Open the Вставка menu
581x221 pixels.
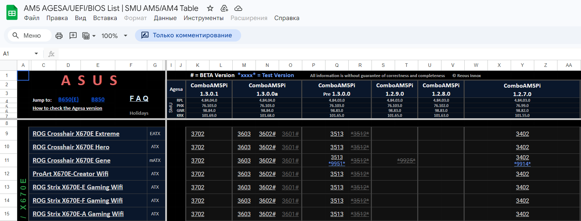coord(105,18)
